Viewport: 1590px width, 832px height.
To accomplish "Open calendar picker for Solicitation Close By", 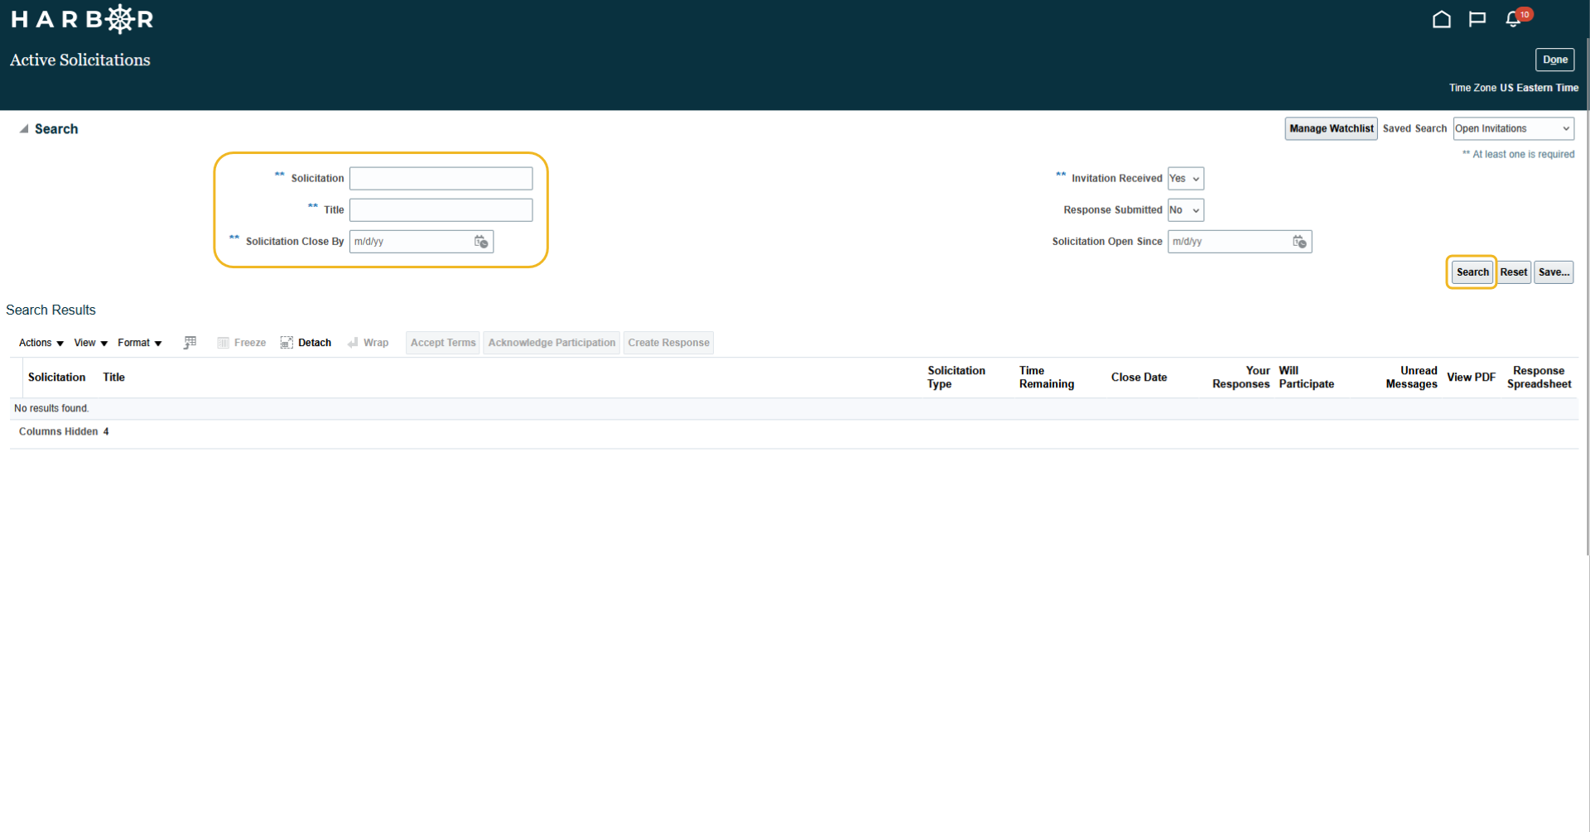I will 481,242.
